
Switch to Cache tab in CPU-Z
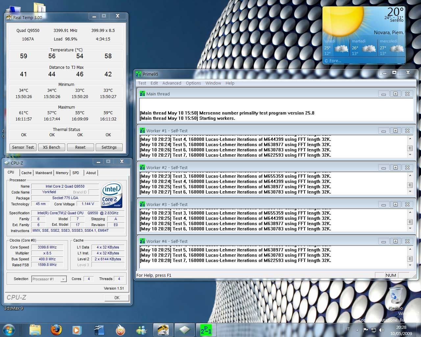pos(26,173)
